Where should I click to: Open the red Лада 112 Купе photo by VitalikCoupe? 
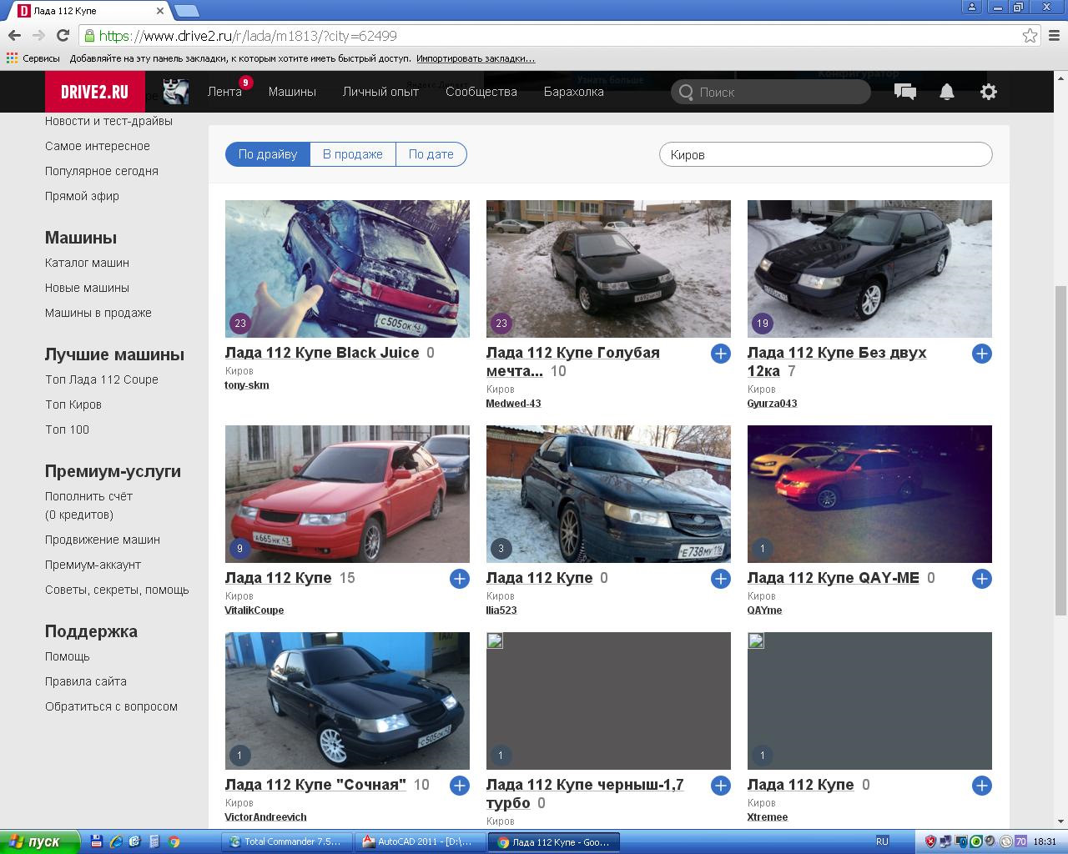347,494
